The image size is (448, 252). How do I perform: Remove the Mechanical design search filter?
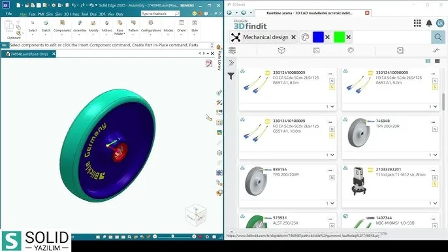tap(293, 37)
